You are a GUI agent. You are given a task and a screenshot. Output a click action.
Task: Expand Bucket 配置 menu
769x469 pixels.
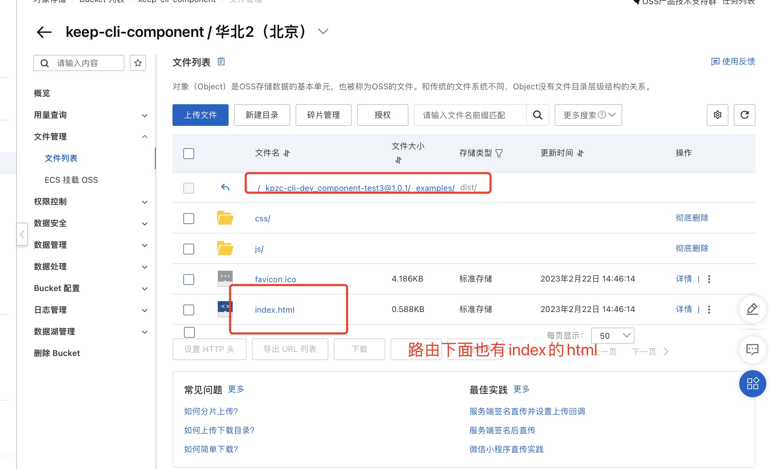[x=144, y=289]
